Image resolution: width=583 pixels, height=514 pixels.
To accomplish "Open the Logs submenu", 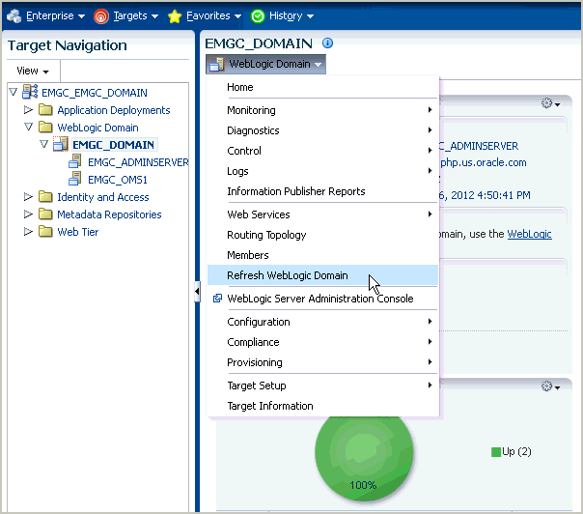I will click(322, 171).
